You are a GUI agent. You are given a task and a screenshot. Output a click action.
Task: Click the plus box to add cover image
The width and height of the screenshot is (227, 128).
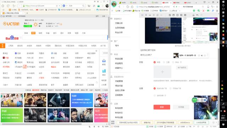point(162,72)
